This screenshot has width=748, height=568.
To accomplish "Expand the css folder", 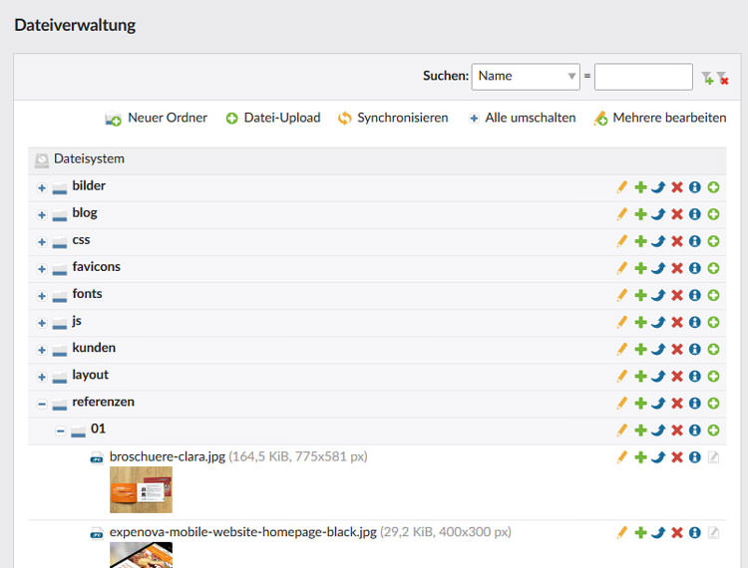I will point(42,242).
